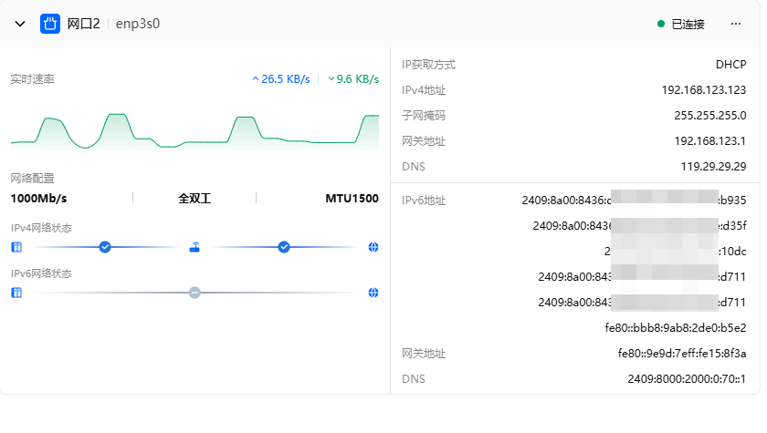Click the first IPv4 status checkmark

[x=105, y=247]
